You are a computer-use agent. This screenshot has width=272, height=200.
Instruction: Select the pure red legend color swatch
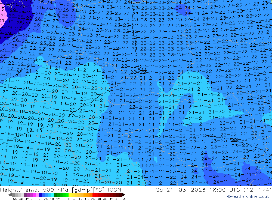(x=94, y=195)
